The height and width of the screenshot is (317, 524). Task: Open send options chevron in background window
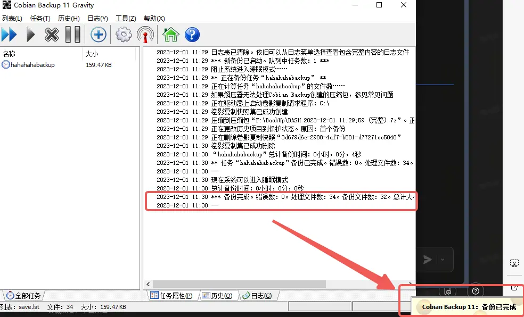443,259
